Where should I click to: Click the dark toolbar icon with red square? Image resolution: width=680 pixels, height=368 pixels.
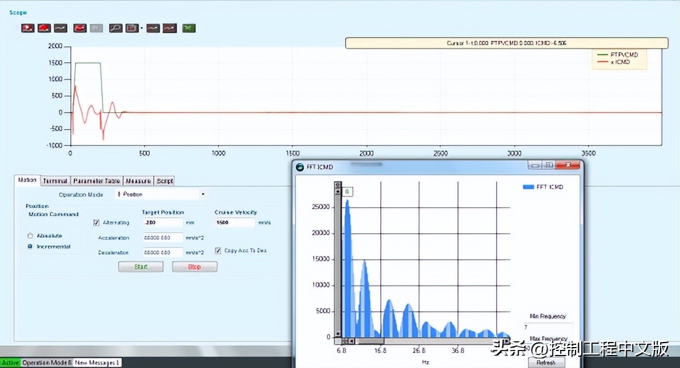click(132, 28)
